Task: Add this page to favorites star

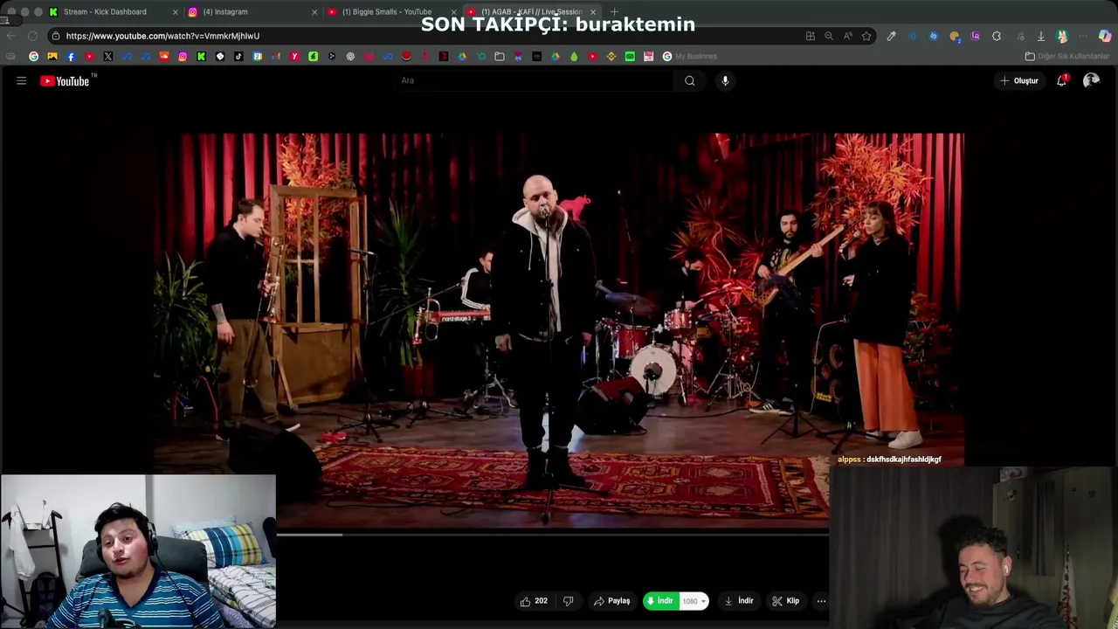Action: coord(866,36)
